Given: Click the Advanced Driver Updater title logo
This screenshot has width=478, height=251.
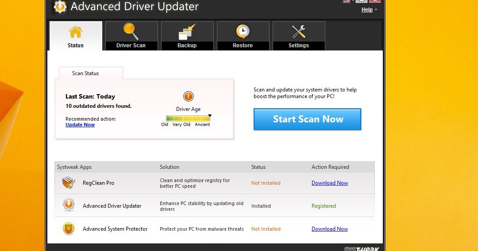Looking at the screenshot, I should (x=60, y=7).
